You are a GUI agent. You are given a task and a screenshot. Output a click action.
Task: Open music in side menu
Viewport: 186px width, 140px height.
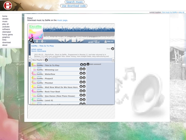(5, 21)
